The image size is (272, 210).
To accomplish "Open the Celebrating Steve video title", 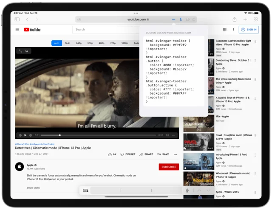I will 233,62.
